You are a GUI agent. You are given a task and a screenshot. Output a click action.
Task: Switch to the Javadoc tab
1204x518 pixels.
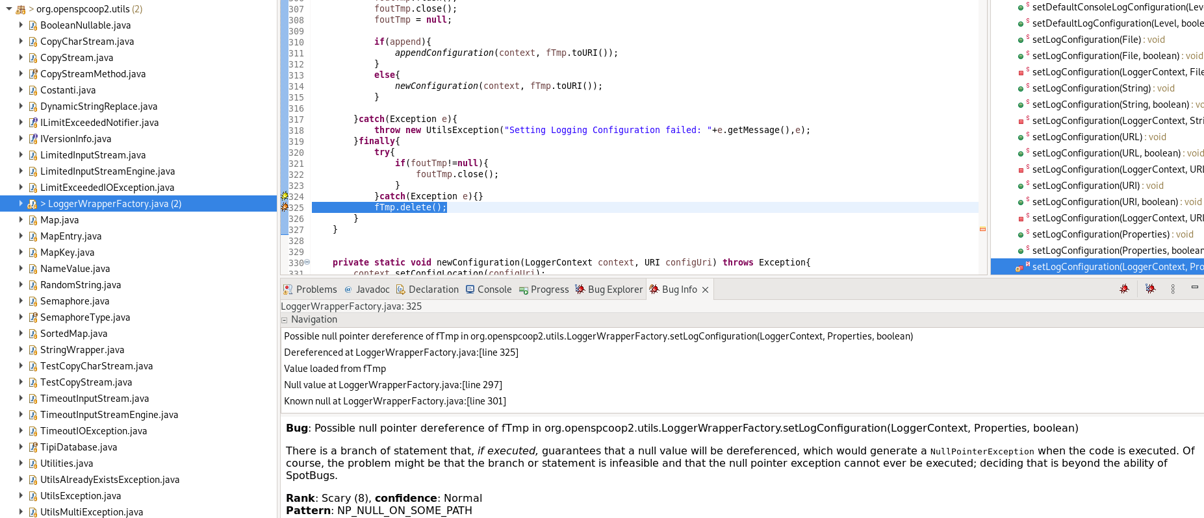366,290
